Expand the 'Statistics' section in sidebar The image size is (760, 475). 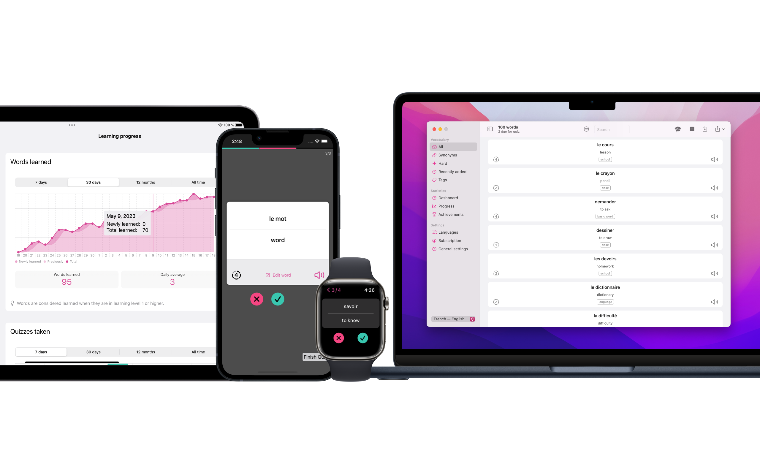pos(438,190)
